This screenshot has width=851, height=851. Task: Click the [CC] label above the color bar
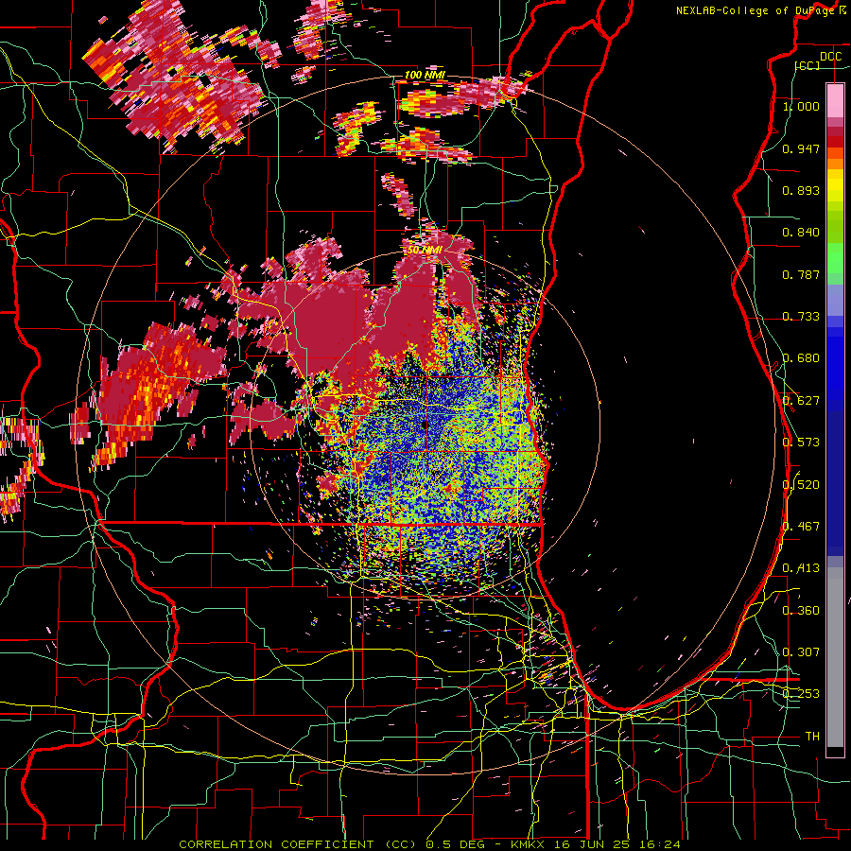tap(807, 65)
